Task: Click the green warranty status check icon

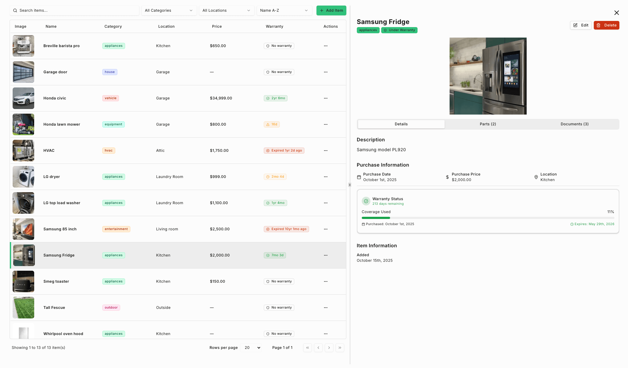Action: (x=366, y=201)
